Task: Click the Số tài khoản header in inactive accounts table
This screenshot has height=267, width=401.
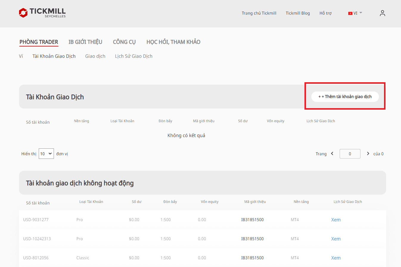Action: (x=38, y=203)
